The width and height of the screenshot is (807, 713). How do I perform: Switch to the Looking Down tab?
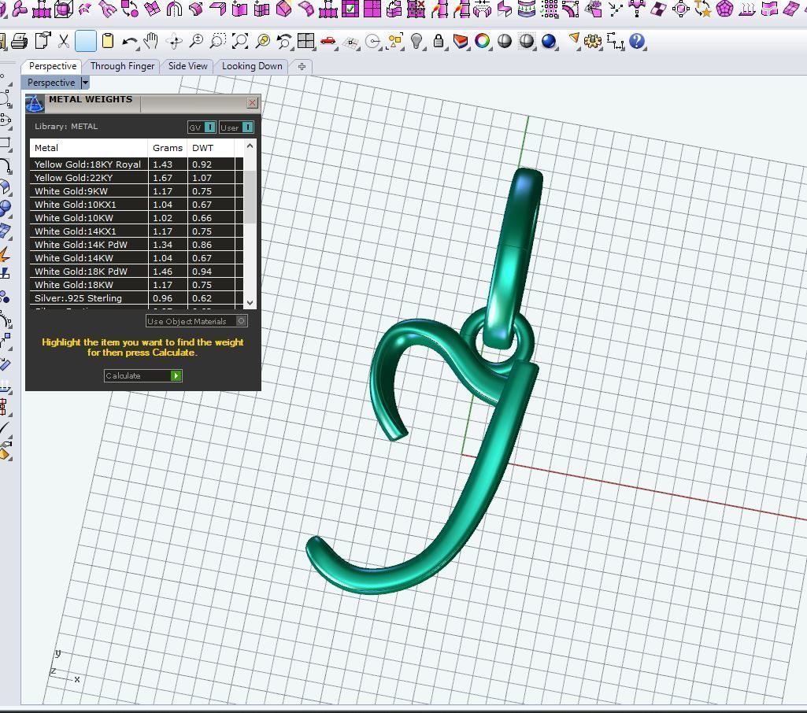(x=252, y=66)
